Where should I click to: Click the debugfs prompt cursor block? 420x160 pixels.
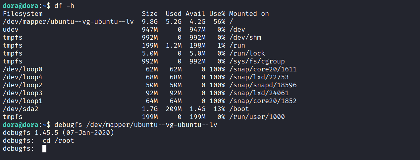pos(44,149)
